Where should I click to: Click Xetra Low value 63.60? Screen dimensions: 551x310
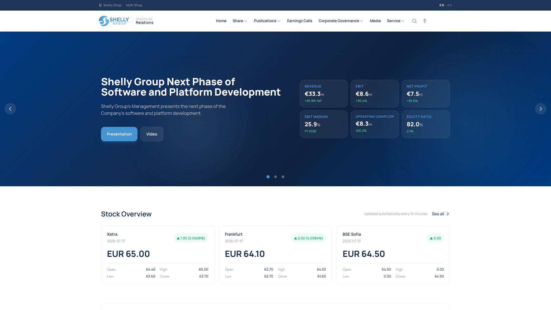(x=151, y=276)
